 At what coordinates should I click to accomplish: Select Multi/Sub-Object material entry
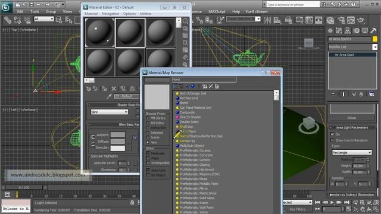pos(192,146)
